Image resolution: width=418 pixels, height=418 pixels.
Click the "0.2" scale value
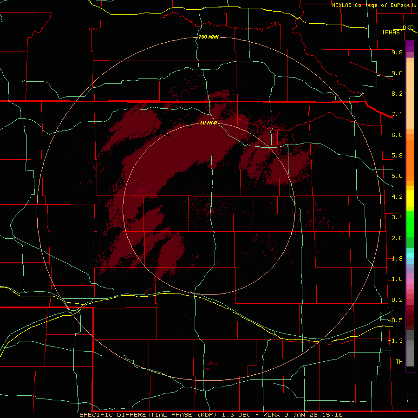click(x=397, y=300)
